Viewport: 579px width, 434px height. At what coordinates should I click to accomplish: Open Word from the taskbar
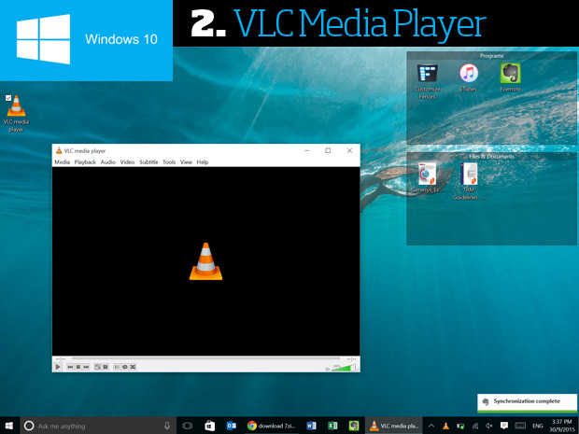click(311, 426)
